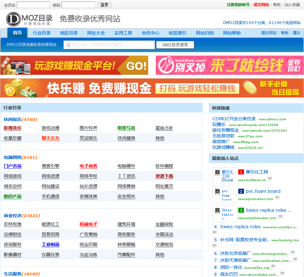Open 门户名站 subcategory

(x=13, y=166)
